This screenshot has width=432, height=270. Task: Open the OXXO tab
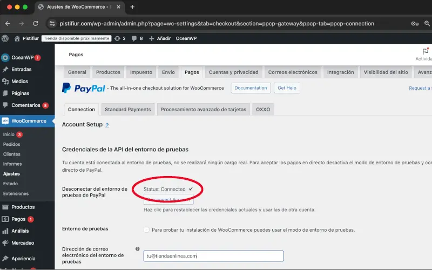click(263, 110)
